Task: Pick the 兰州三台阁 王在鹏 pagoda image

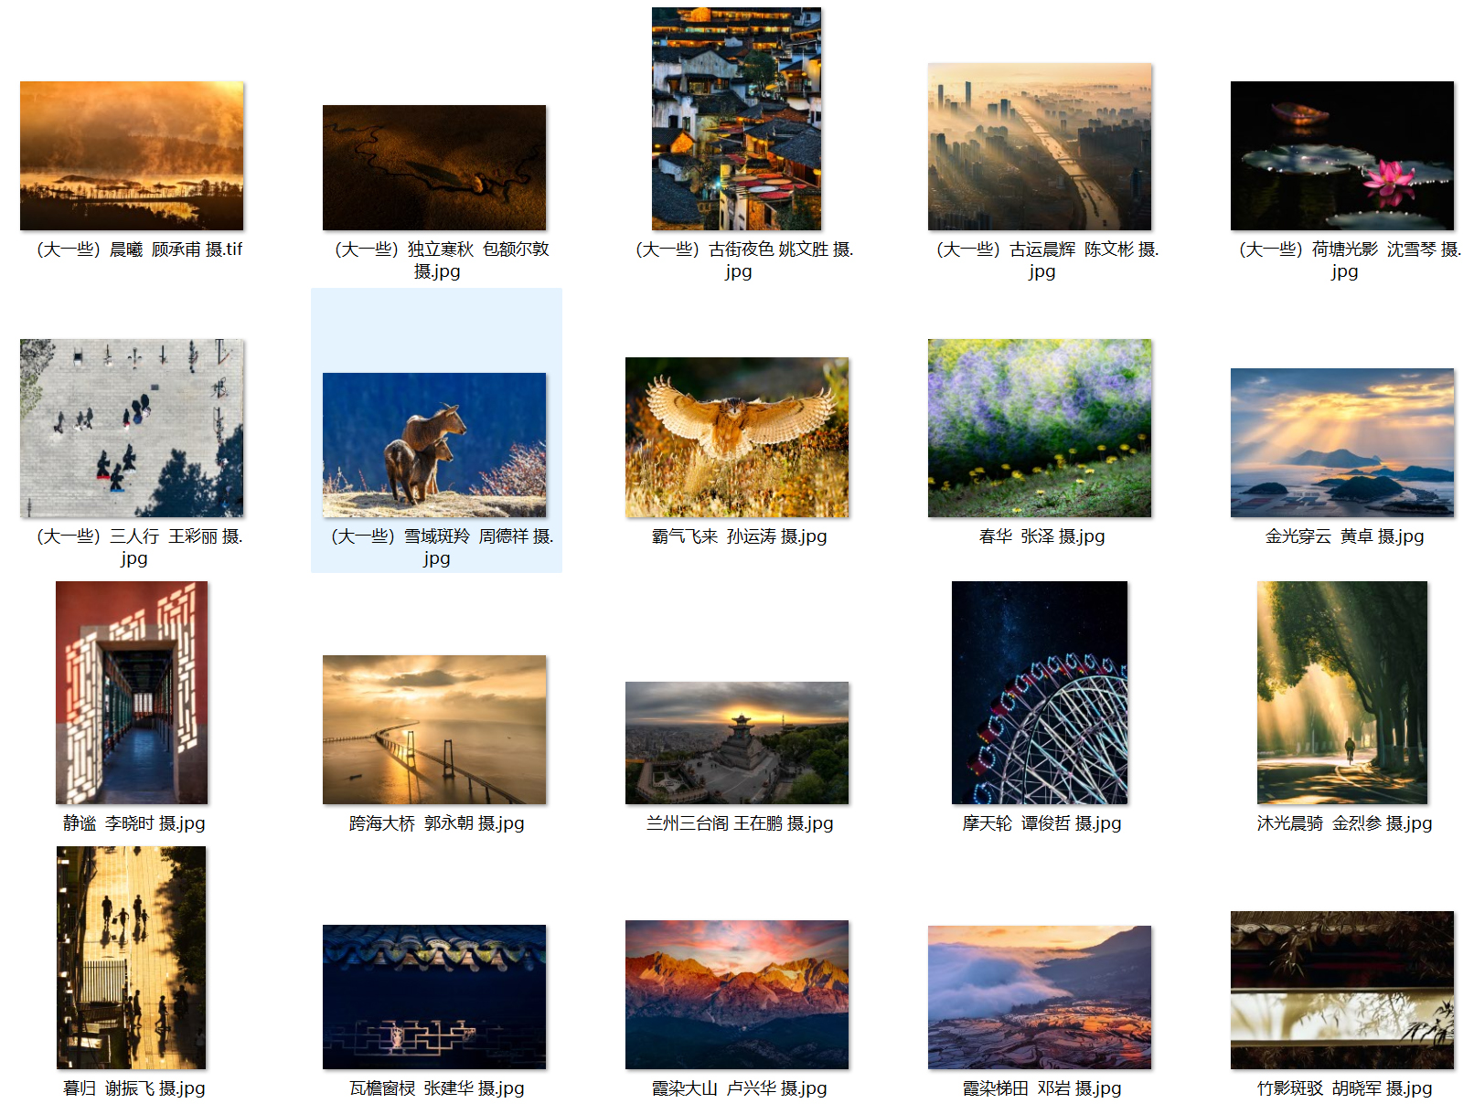Action: (736, 743)
